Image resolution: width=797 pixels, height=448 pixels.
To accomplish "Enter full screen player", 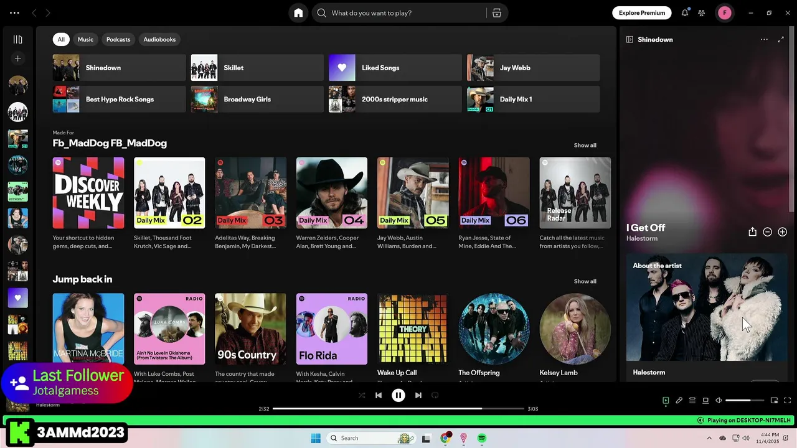I will tap(787, 401).
